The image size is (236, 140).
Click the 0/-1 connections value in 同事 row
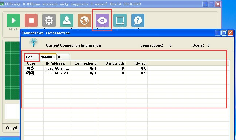click(x=93, y=68)
